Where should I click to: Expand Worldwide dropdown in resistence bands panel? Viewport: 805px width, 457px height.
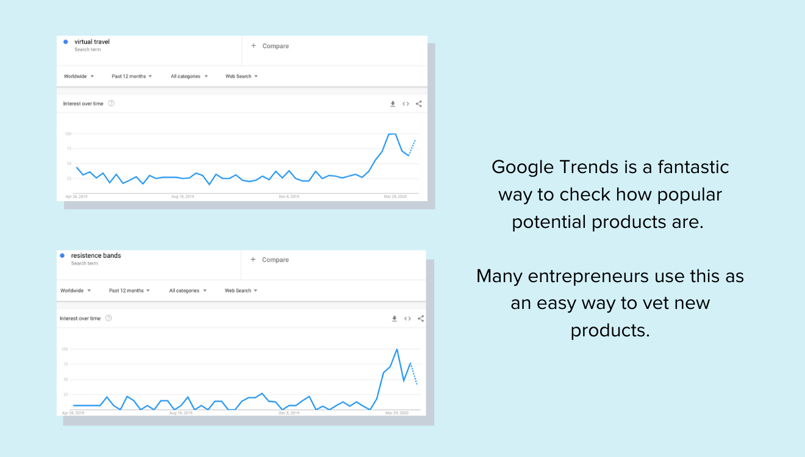click(x=76, y=291)
